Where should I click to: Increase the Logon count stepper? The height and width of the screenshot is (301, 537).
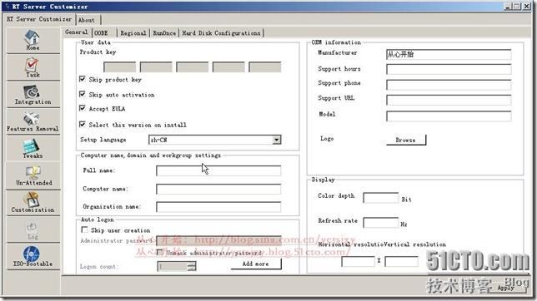193,264
